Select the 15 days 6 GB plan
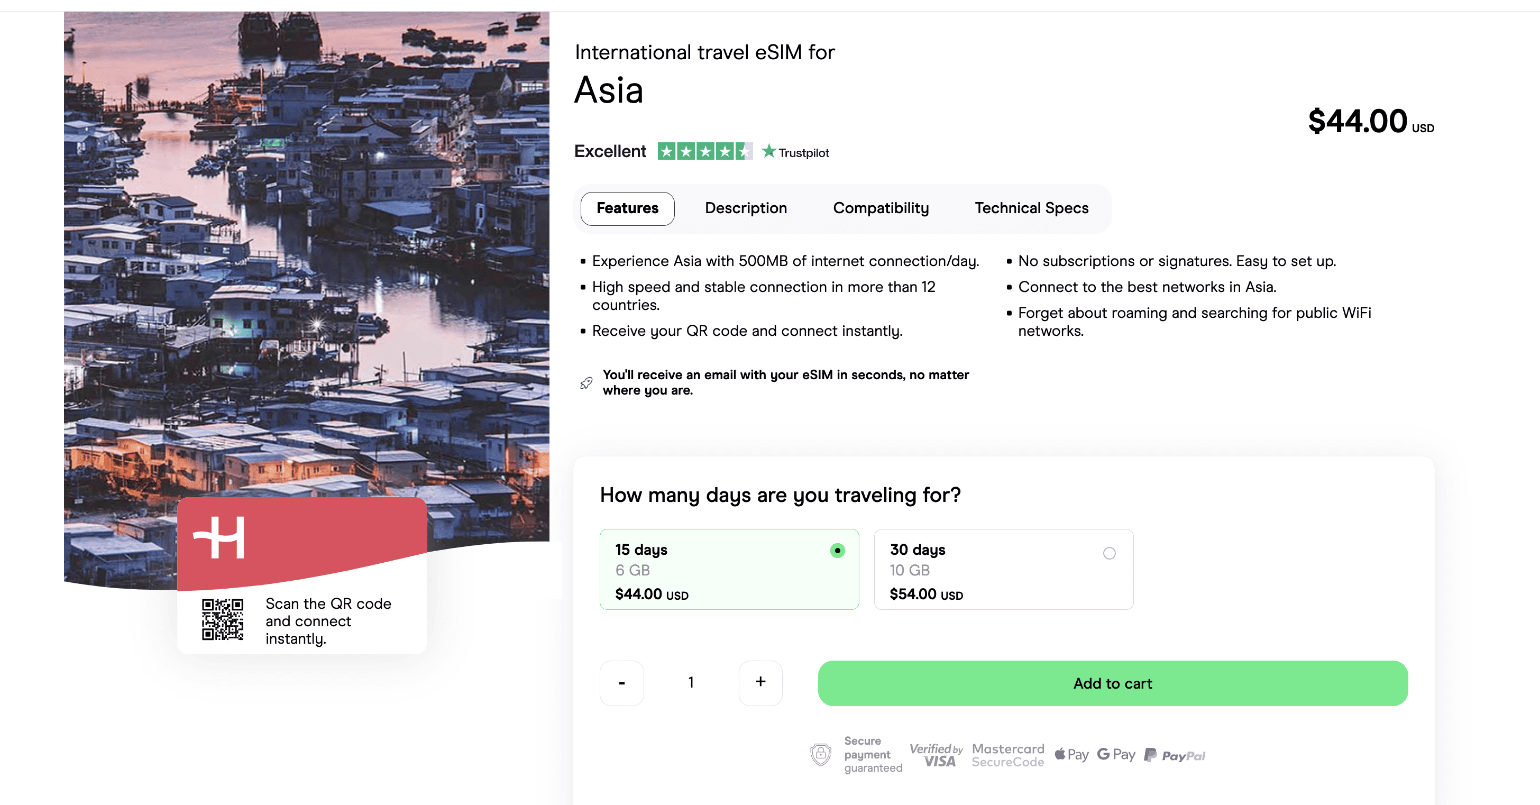1540x805 pixels. [x=729, y=569]
